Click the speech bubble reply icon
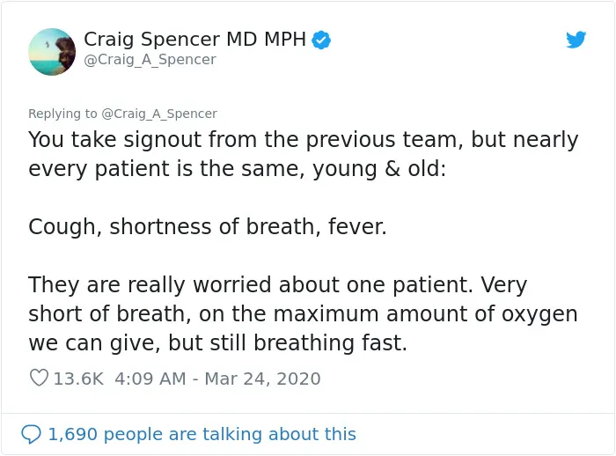Image resolution: width=616 pixels, height=456 pixels. (31, 434)
